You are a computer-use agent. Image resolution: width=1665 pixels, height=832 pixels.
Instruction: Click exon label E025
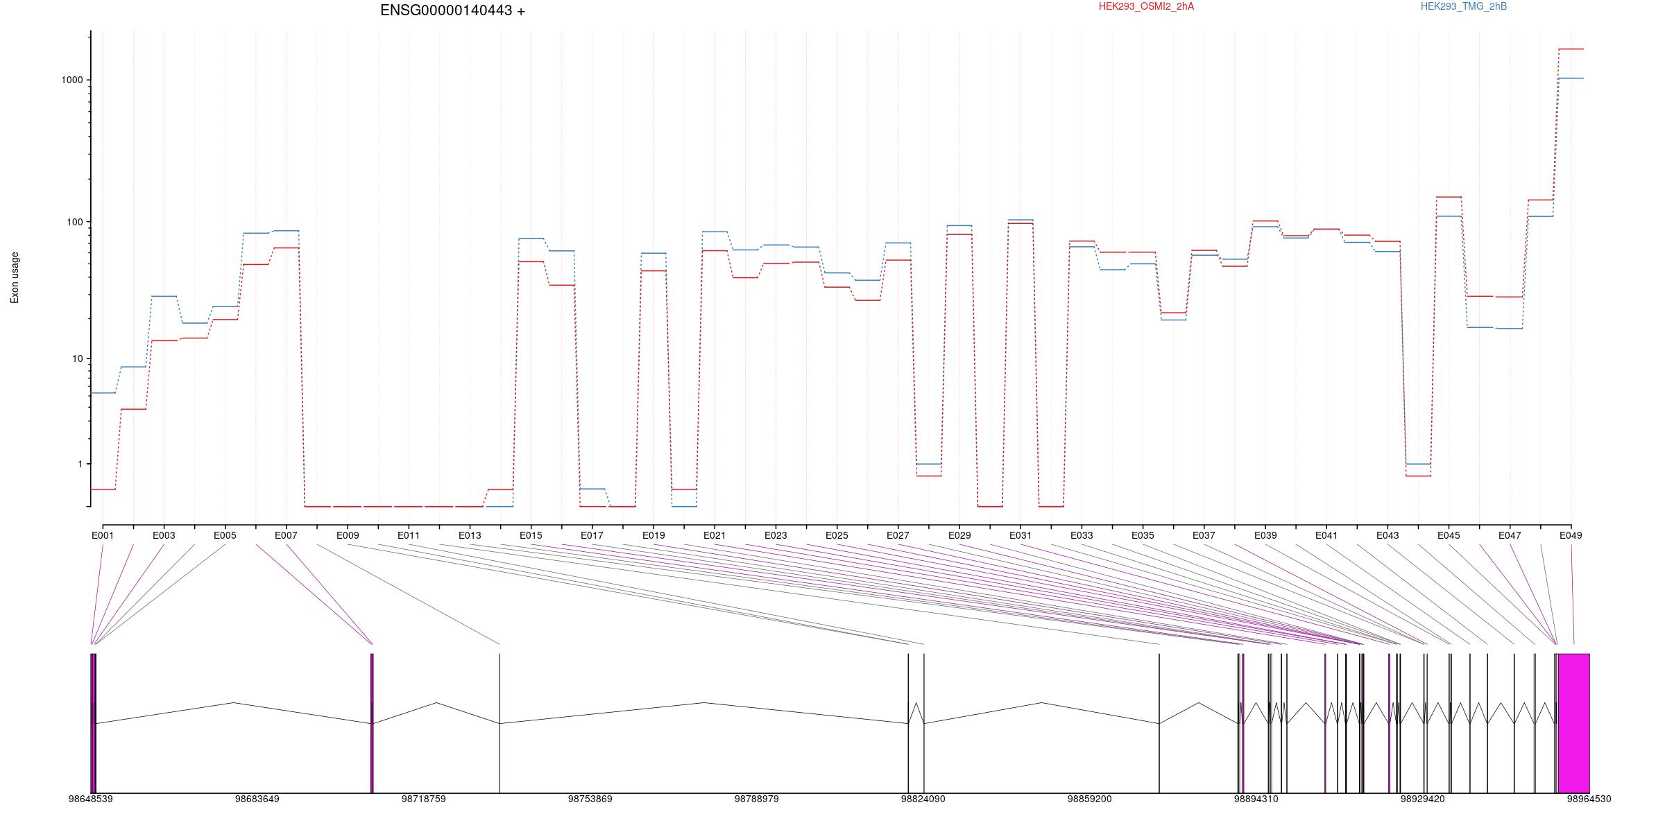coord(837,535)
